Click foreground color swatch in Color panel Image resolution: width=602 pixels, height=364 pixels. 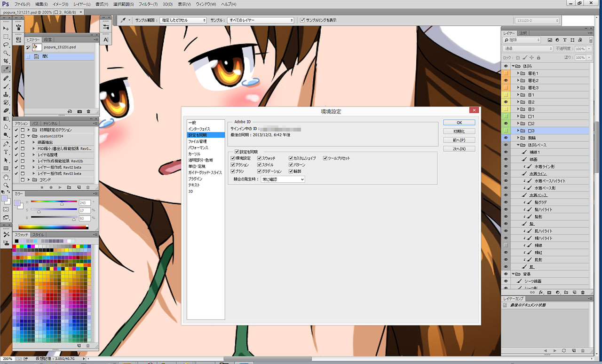[x=17, y=203]
